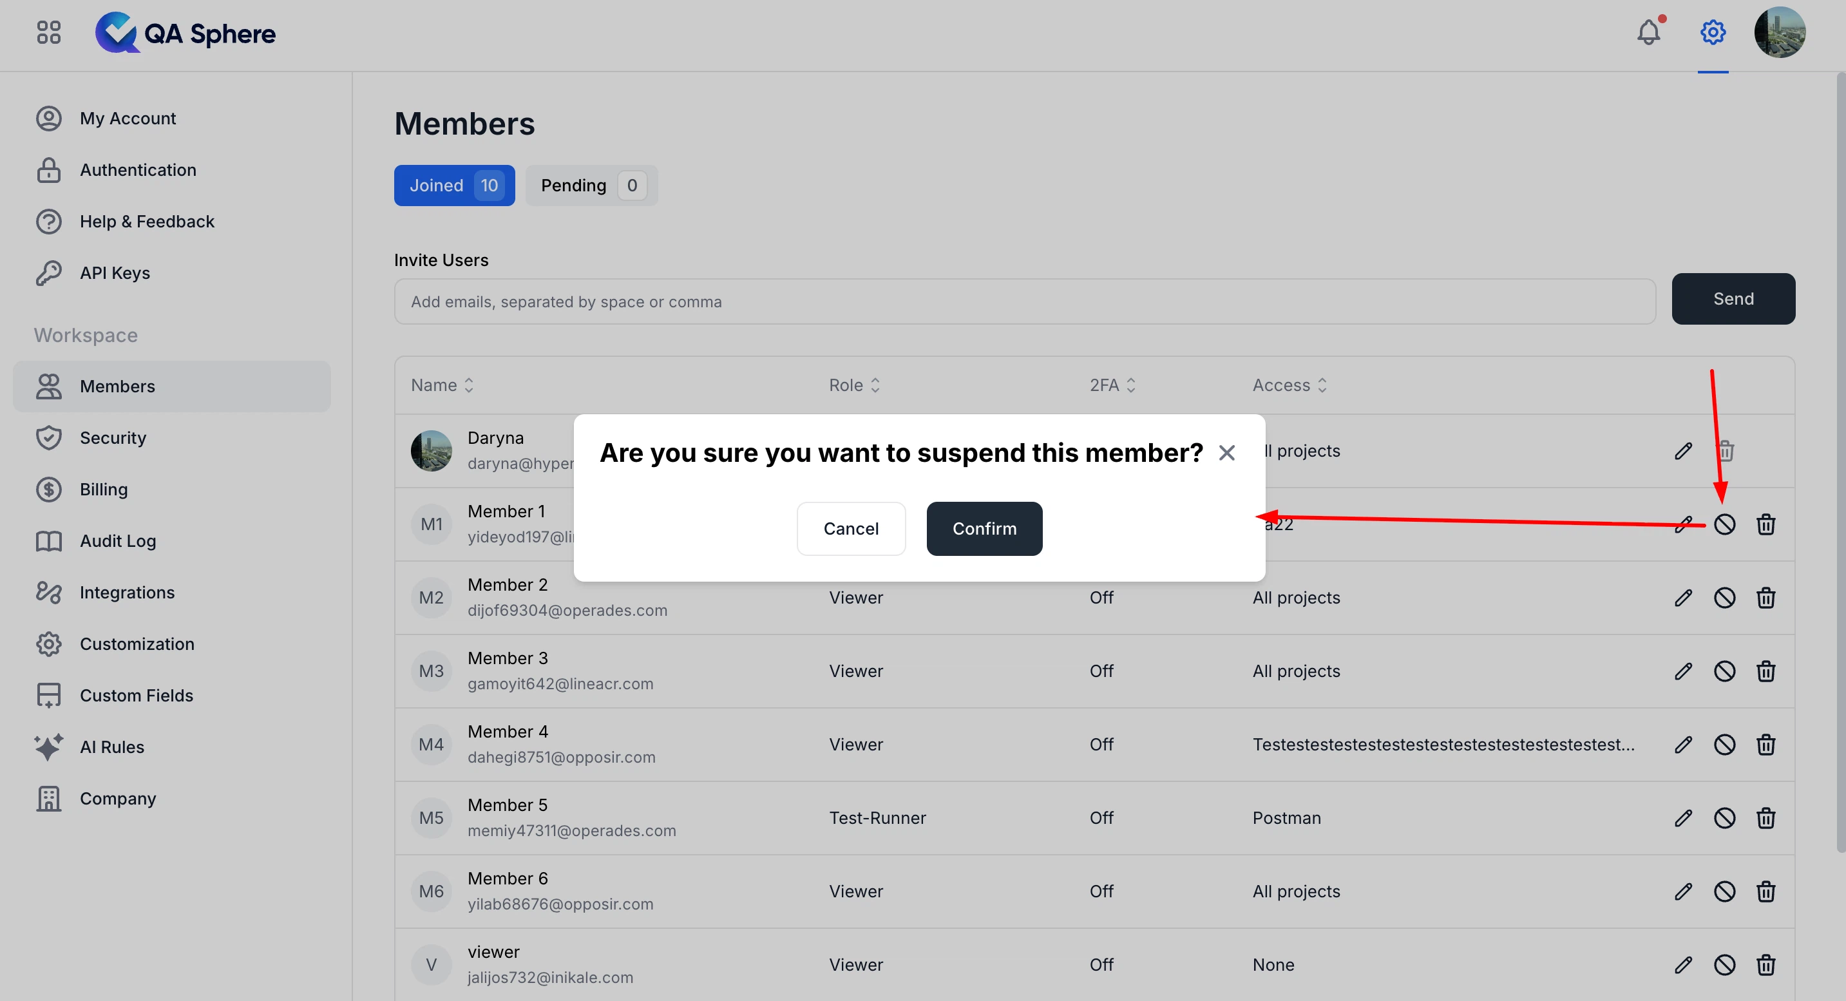Click the profile avatar picture
Image resolution: width=1846 pixels, height=1001 pixels.
(1782, 32)
